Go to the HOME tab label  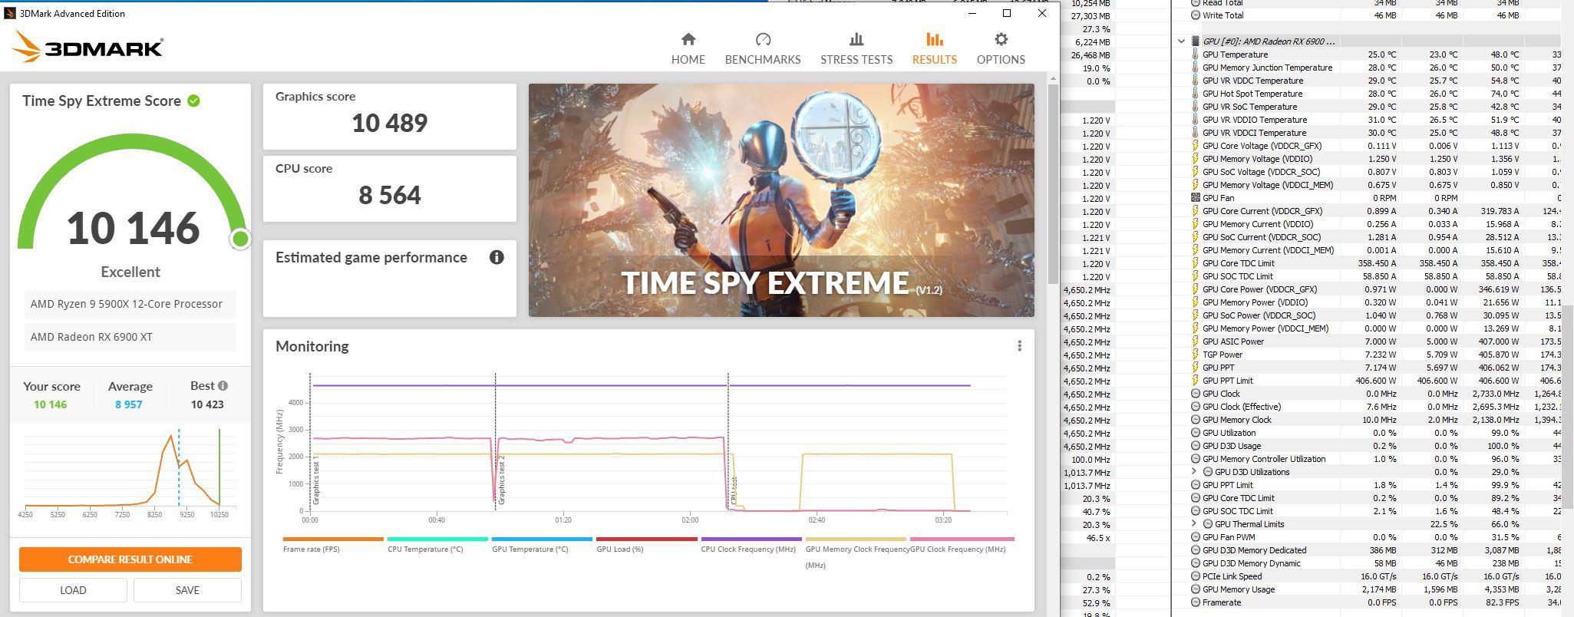coord(688,60)
